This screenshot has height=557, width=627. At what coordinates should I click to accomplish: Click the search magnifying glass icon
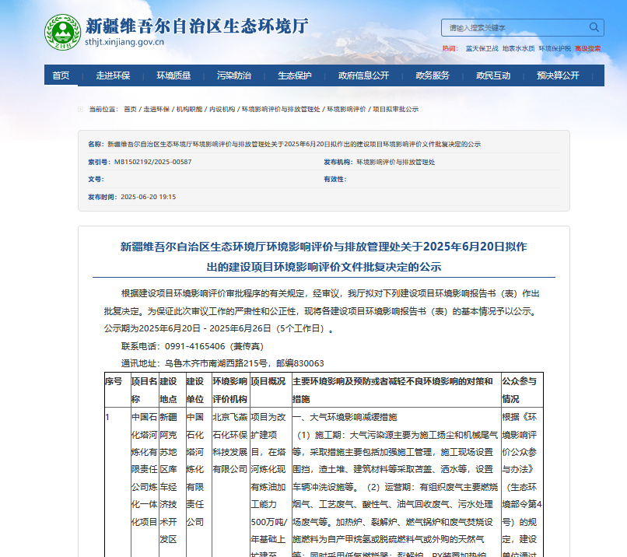tap(594, 26)
